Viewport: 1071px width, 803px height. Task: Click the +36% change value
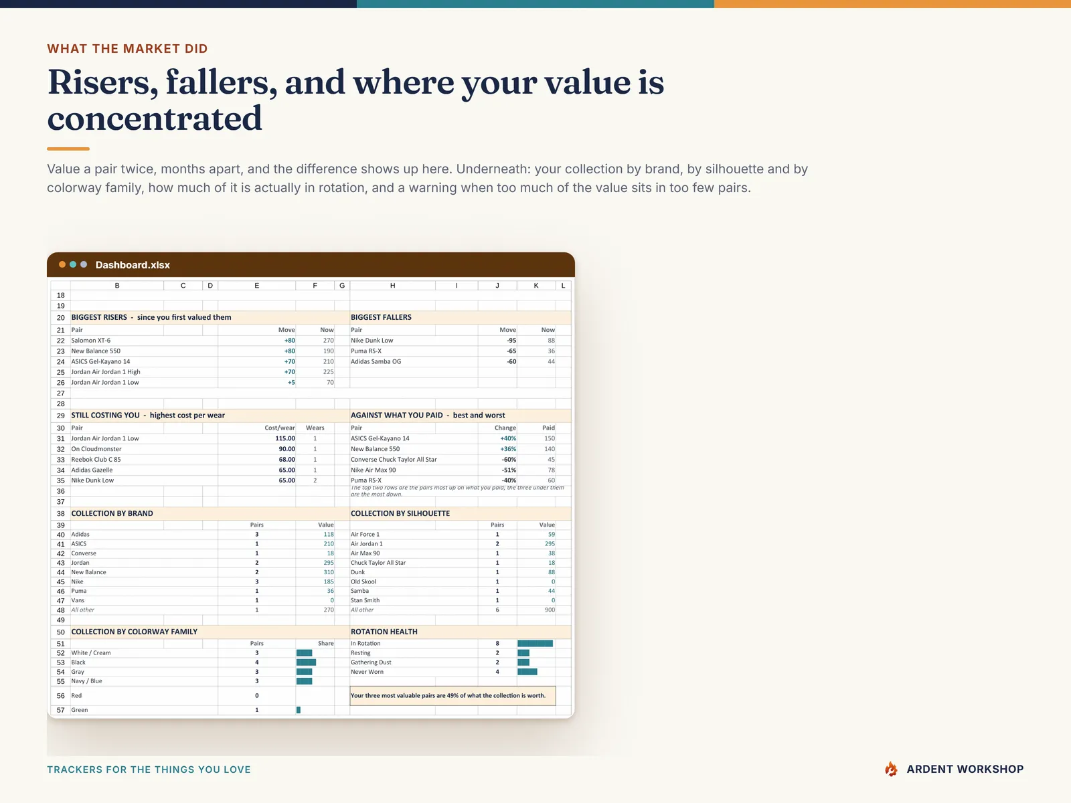(508, 449)
